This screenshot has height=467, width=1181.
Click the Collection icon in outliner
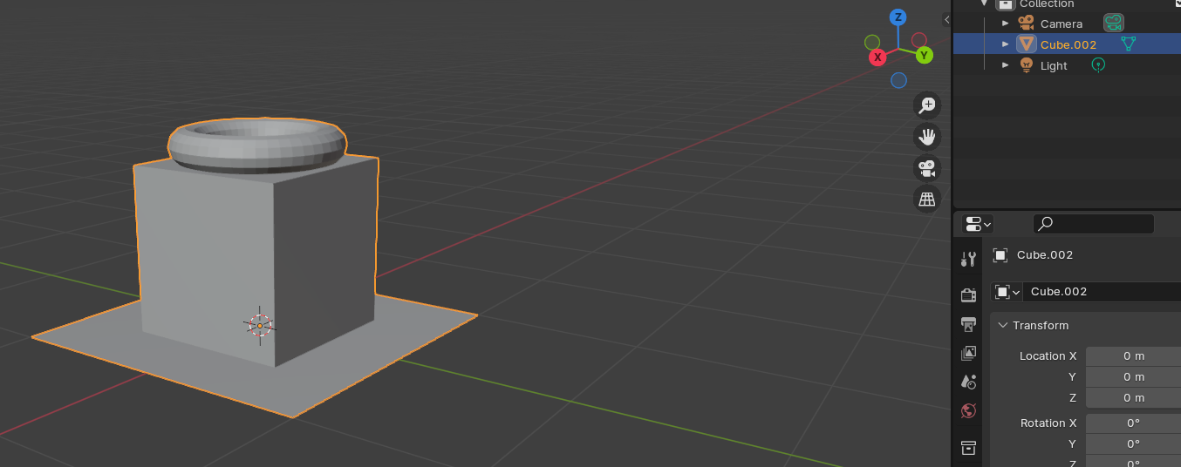[x=1005, y=4]
